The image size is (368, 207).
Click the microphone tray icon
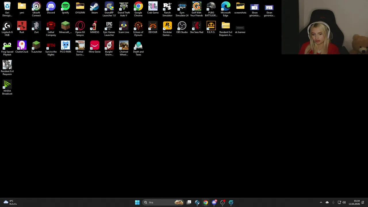click(333, 202)
